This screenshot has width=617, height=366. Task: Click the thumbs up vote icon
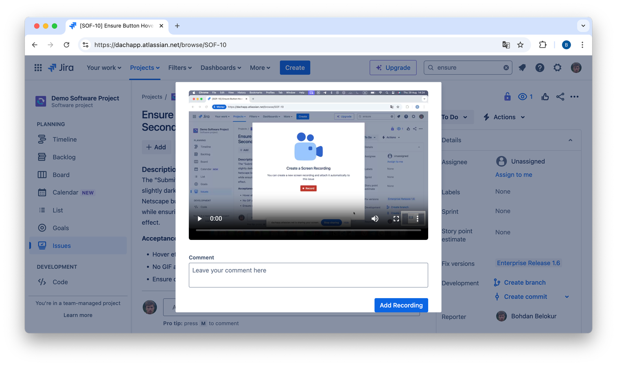coord(545,96)
